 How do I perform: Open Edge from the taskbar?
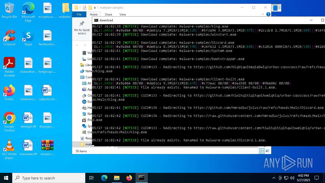tap(104, 178)
